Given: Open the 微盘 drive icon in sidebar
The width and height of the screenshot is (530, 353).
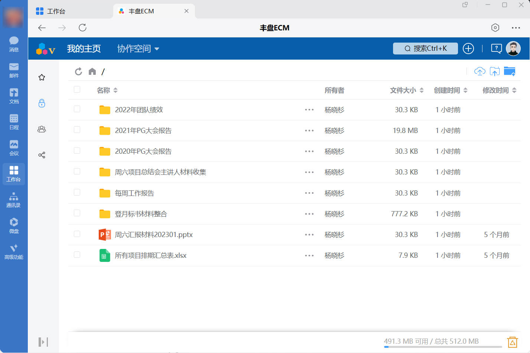Looking at the screenshot, I should [14, 226].
